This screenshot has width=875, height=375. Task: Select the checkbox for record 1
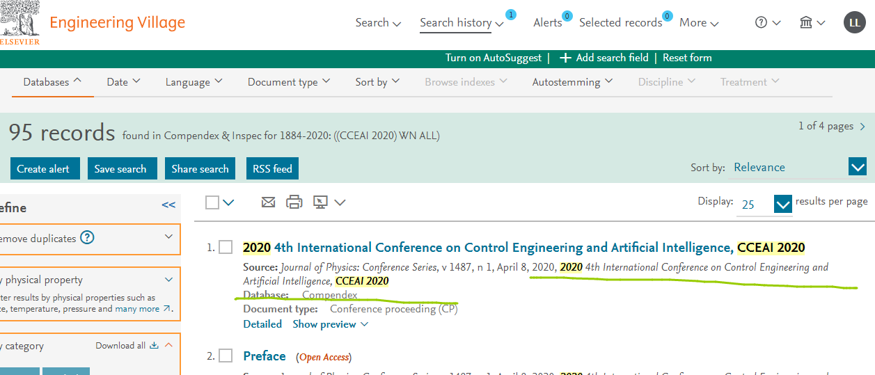coord(226,247)
